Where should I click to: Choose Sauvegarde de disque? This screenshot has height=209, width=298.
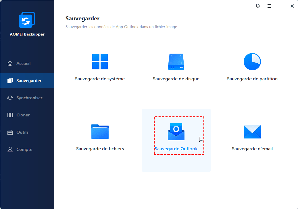pyautogui.click(x=176, y=79)
